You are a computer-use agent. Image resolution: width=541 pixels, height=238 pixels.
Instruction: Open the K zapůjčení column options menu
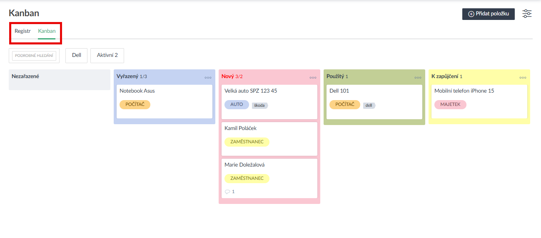click(x=523, y=78)
